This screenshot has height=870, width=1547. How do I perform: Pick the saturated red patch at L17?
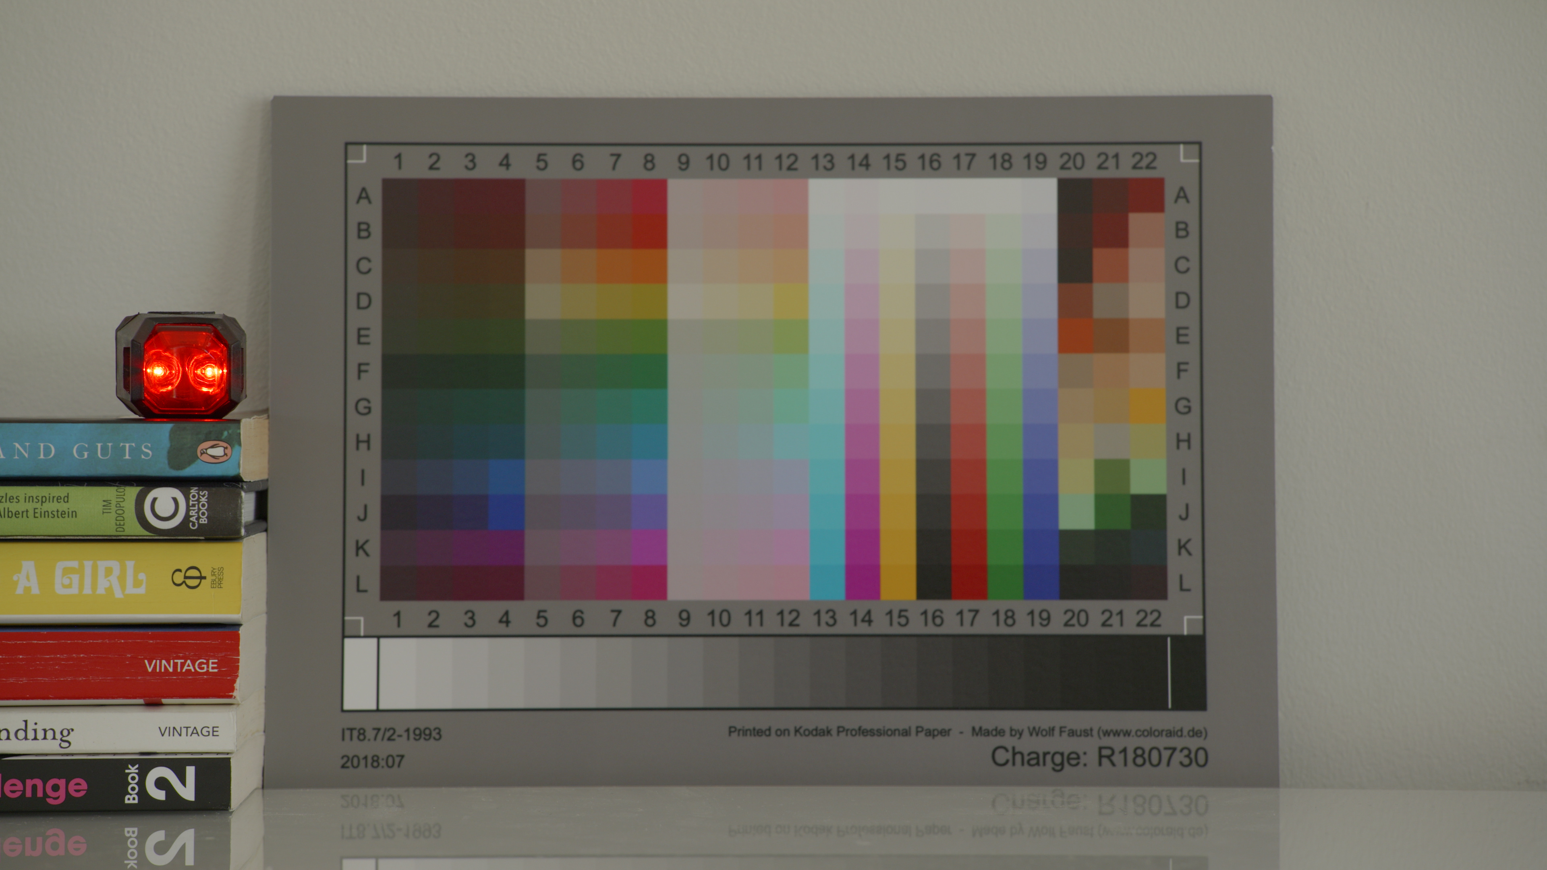pyautogui.click(x=969, y=582)
